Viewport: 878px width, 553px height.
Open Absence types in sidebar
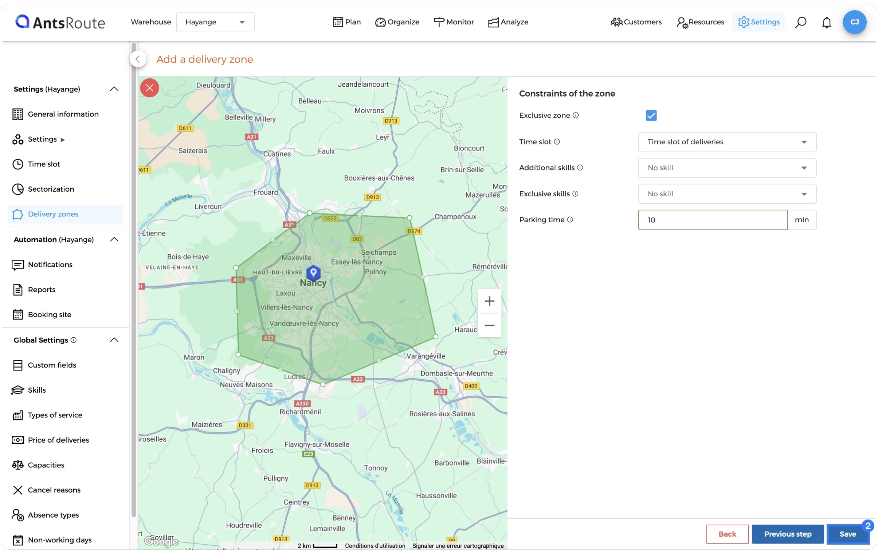(x=65, y=515)
